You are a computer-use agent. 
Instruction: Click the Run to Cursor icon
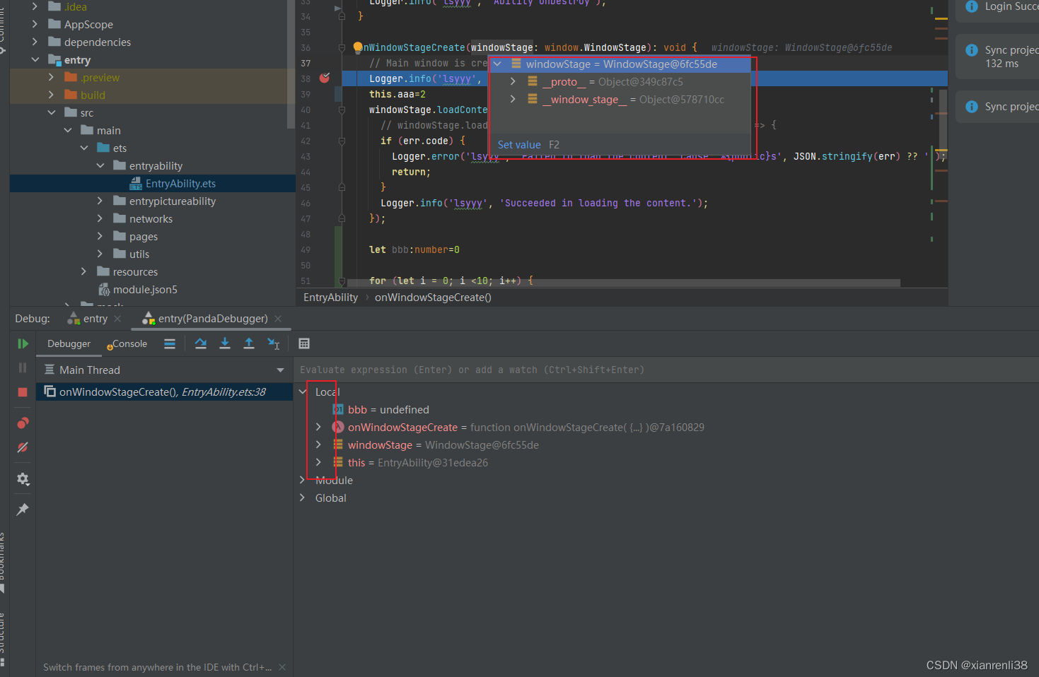(274, 343)
